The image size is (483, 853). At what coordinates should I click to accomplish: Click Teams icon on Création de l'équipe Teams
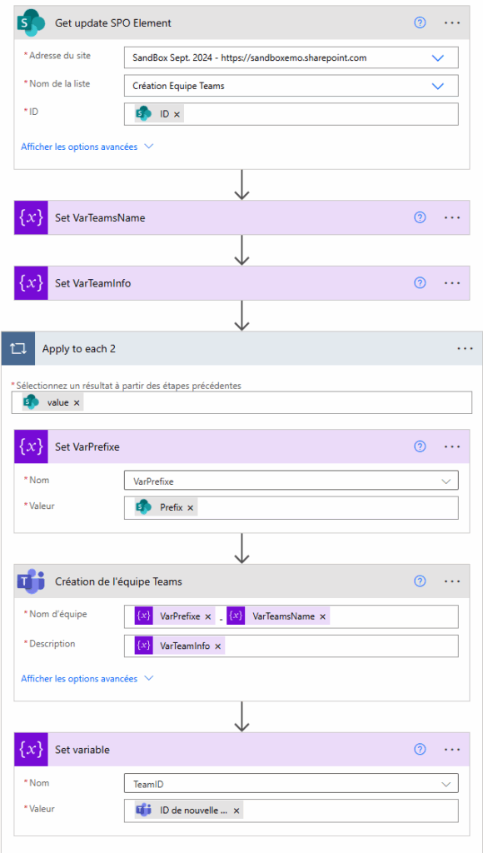click(x=31, y=581)
